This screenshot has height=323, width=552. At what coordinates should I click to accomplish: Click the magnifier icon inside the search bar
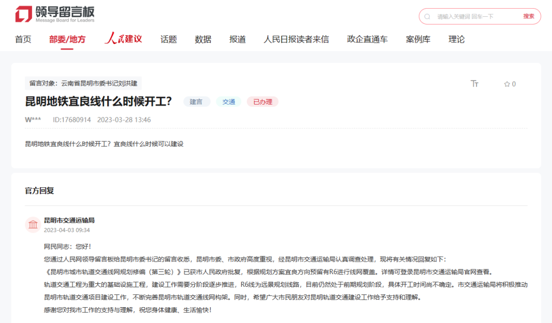(x=428, y=16)
